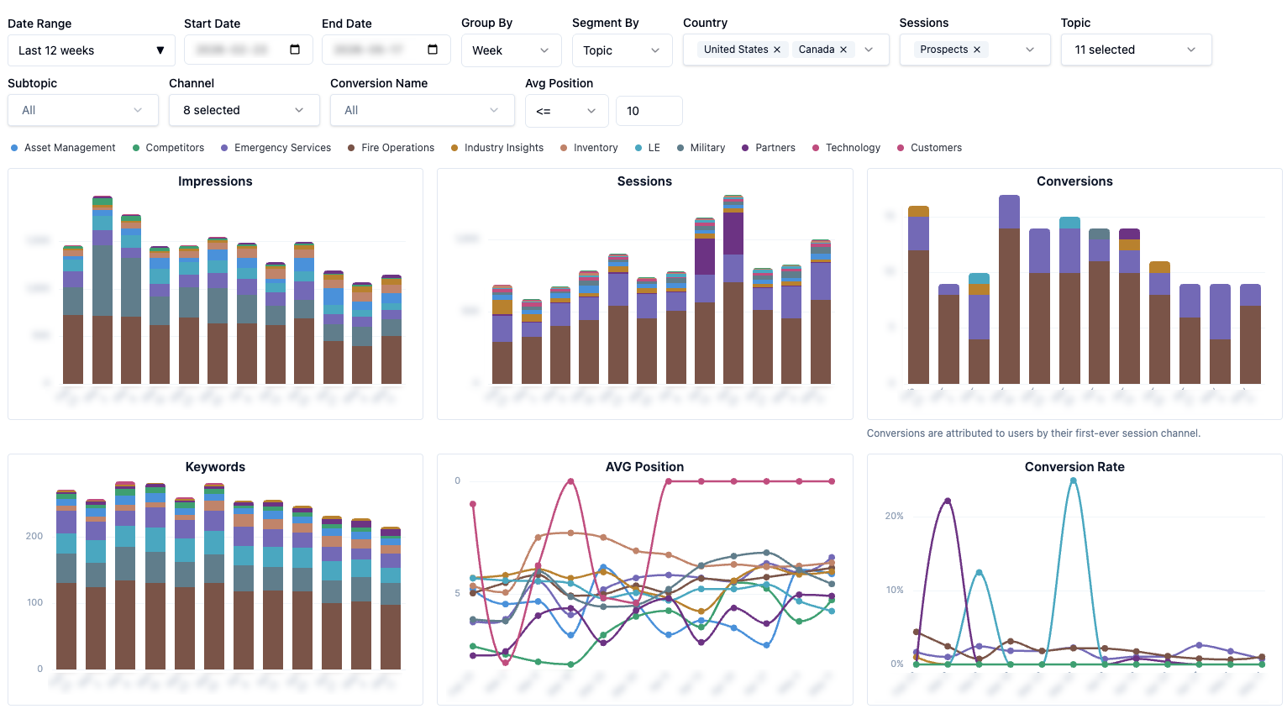The width and height of the screenshot is (1287, 714).
Task: Remove the Prospects sessions tag
Action: 977,50
